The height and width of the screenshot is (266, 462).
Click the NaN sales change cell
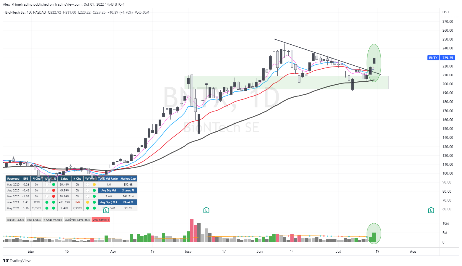[x=77, y=202]
